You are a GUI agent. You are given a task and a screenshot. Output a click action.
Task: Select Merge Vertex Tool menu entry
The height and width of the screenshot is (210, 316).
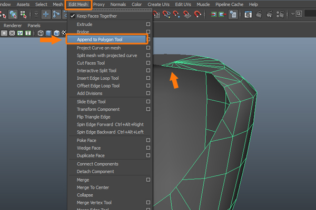tap(94, 203)
